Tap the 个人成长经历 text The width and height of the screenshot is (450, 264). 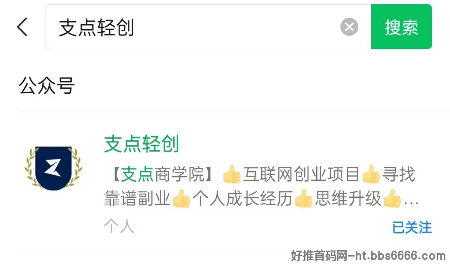pos(242,198)
